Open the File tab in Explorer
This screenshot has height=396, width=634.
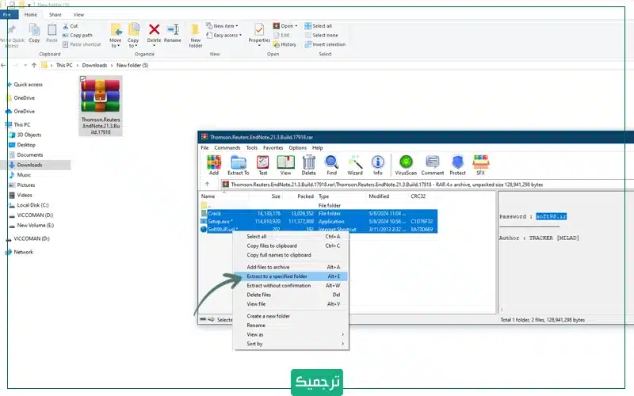click(8, 14)
